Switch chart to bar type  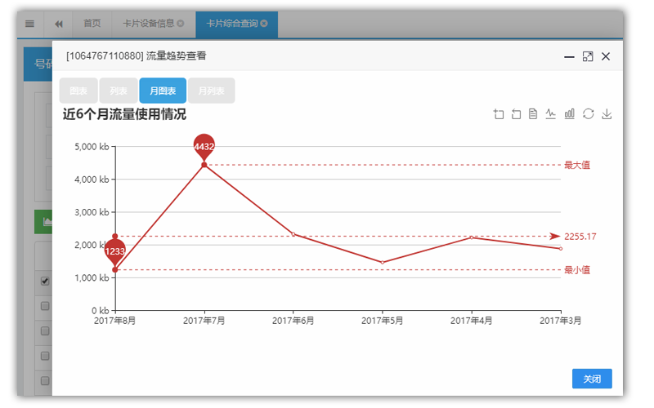click(570, 114)
